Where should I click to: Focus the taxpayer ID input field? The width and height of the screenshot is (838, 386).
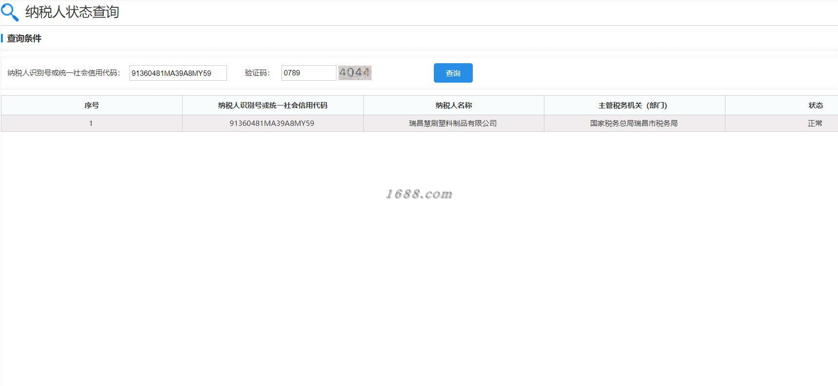tap(178, 73)
